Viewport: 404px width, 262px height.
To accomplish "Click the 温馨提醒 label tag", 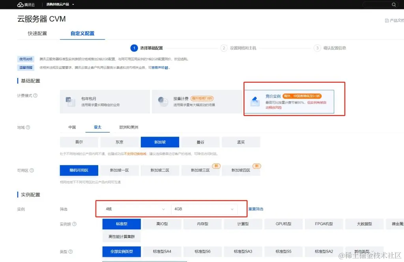I will (26, 68).
